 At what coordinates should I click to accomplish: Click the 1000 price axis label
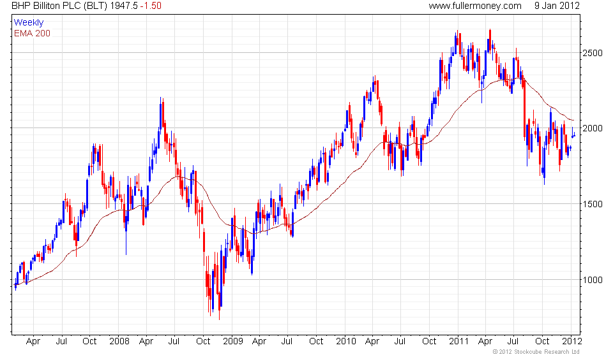pos(593,280)
